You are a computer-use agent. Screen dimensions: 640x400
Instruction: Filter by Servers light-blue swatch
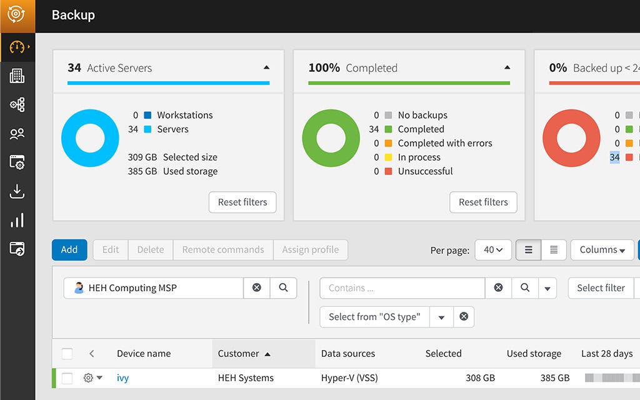coord(147,129)
